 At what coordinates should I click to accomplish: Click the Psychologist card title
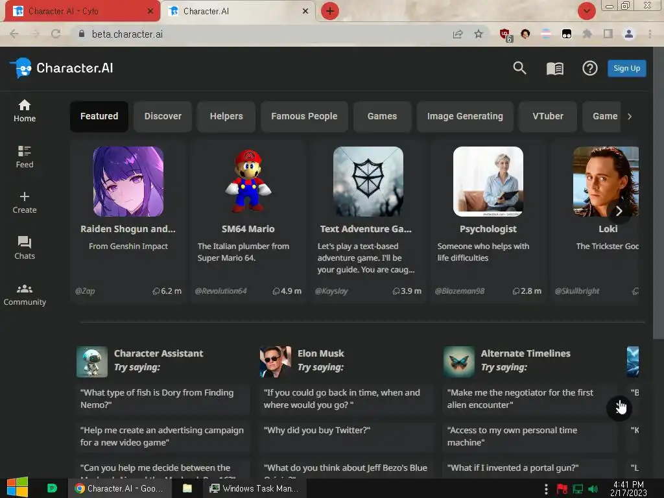click(488, 229)
